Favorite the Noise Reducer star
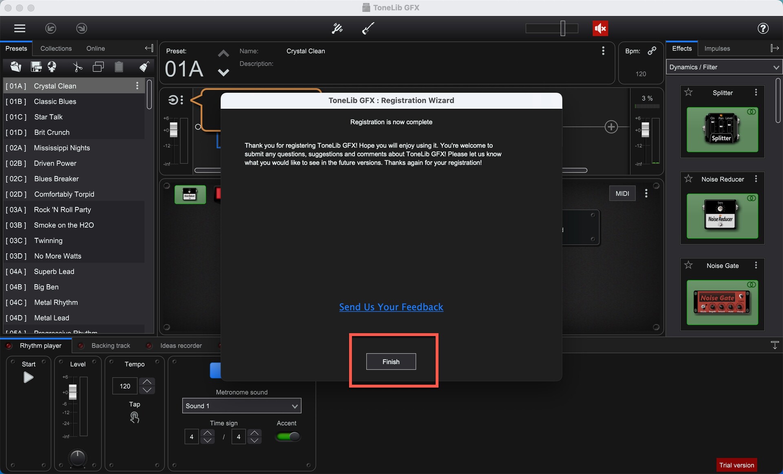 point(688,178)
